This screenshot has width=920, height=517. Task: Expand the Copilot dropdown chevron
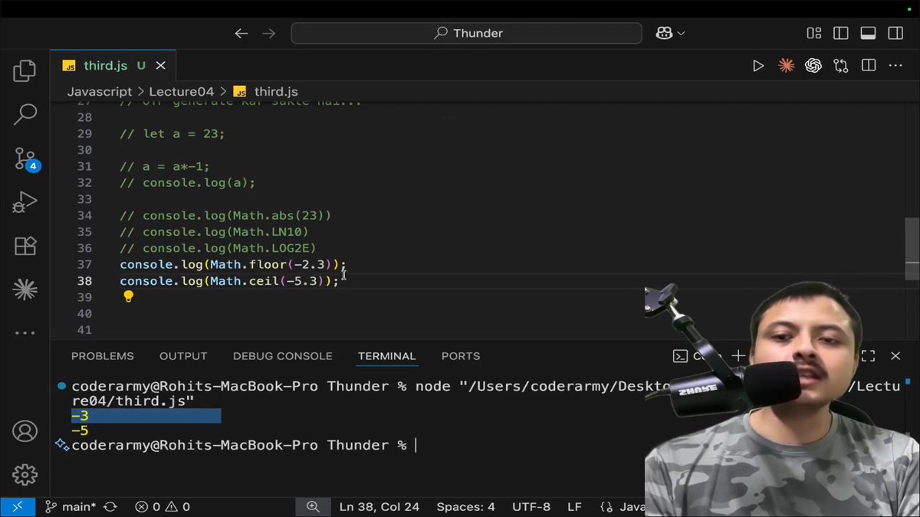click(x=681, y=34)
